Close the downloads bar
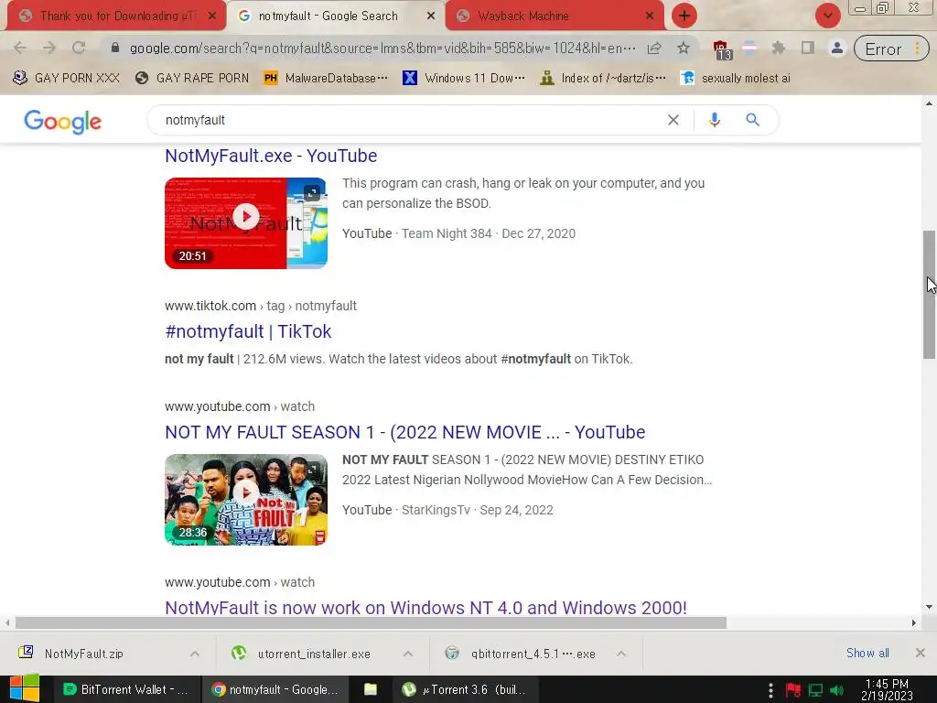Viewport: 937px width, 703px height. tap(921, 653)
